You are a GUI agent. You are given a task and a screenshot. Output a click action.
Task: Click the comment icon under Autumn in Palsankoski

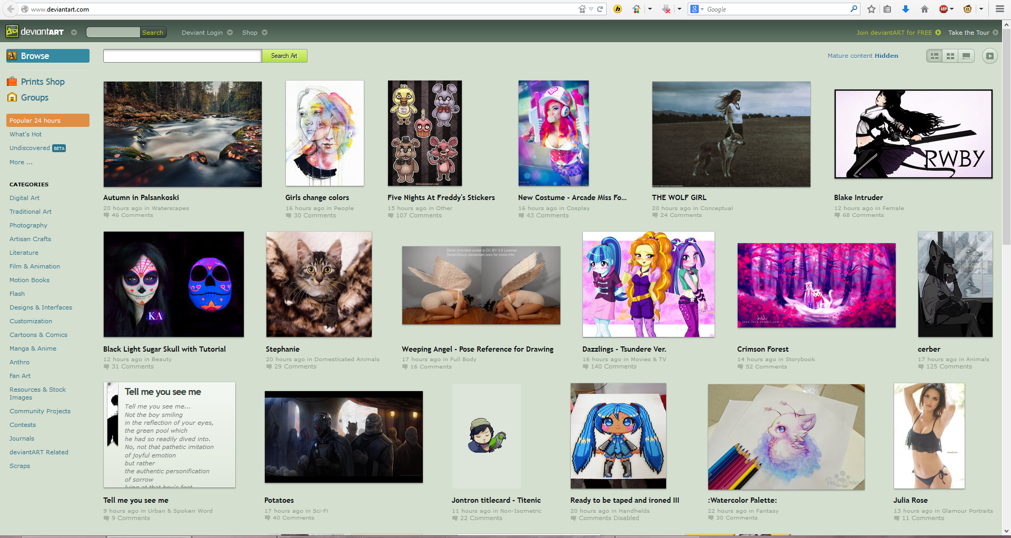106,215
